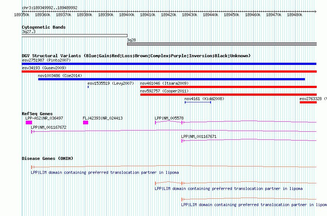Click the RefSeq Genes track title

click(x=37, y=114)
